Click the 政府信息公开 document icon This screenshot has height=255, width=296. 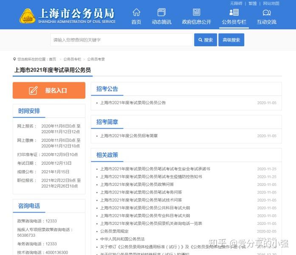coord(196,12)
